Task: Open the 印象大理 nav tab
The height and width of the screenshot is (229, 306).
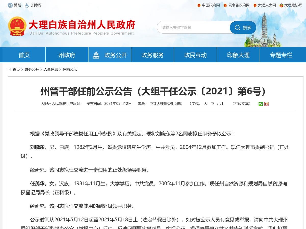Action: pos(238,55)
